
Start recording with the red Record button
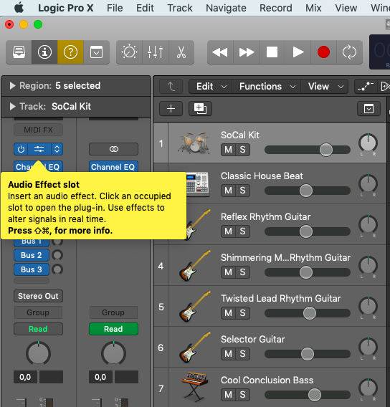323,52
